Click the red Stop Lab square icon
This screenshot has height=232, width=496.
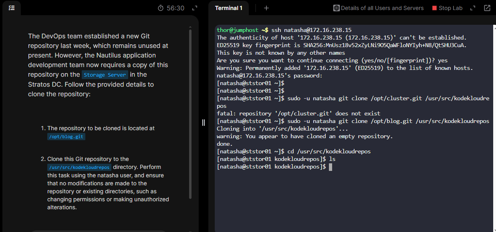tap(435, 8)
